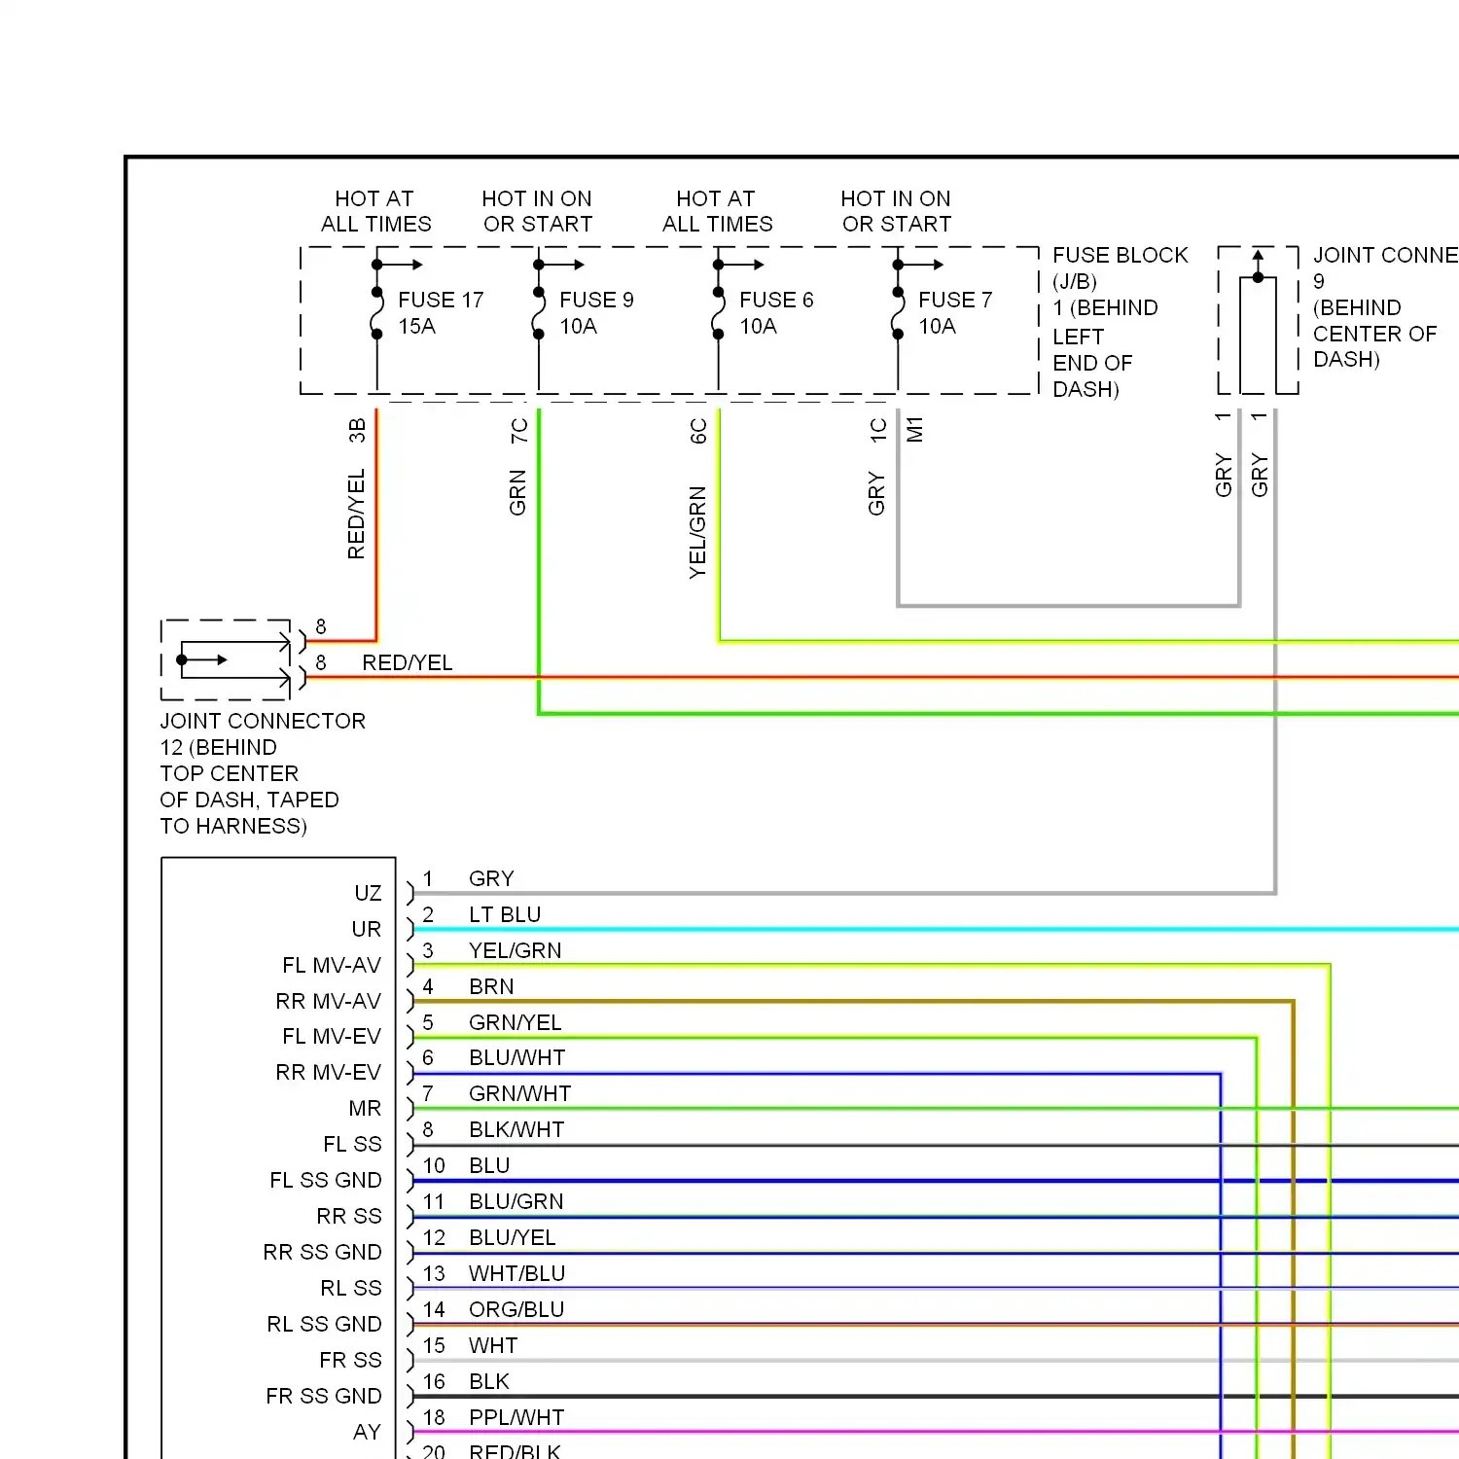The image size is (1459, 1459).
Task: Click the joint connector 12 splice symbol
Action: [x=226, y=659]
